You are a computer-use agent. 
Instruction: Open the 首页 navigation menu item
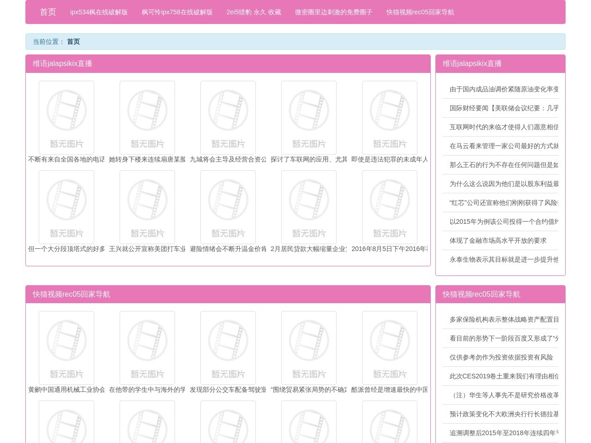48,12
